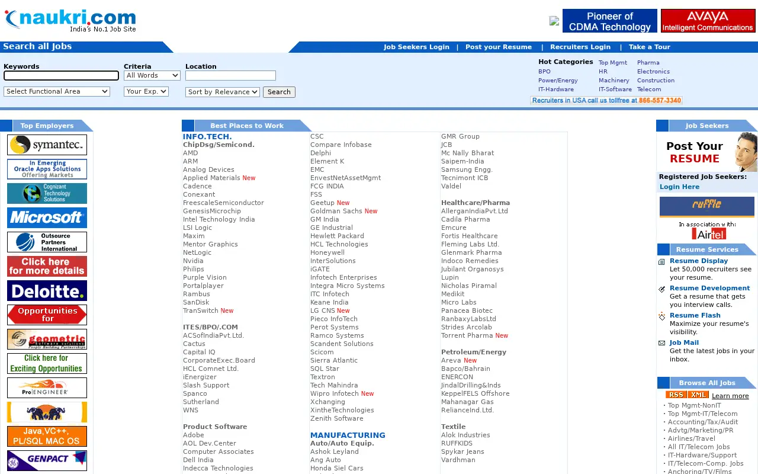Image resolution: width=758 pixels, height=474 pixels.
Task: Expand the Sort by Relevance dropdown
Action: (x=223, y=92)
